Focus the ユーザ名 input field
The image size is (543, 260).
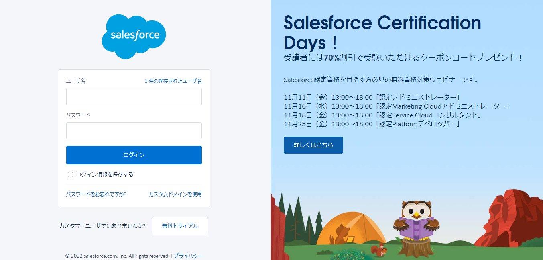tap(134, 97)
